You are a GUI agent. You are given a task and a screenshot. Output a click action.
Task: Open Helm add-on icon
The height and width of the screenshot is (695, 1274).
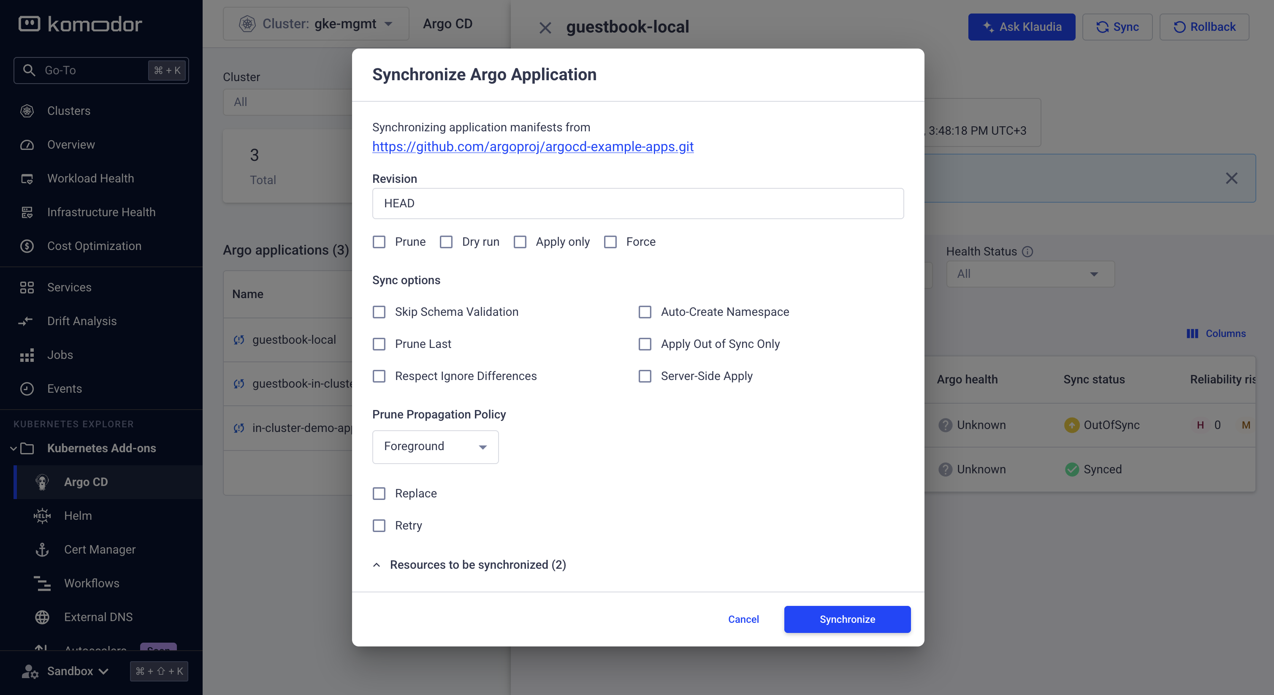coord(42,516)
